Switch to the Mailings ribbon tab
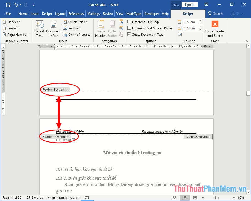Viewport: 251px width, 201px height. [x=94, y=14]
